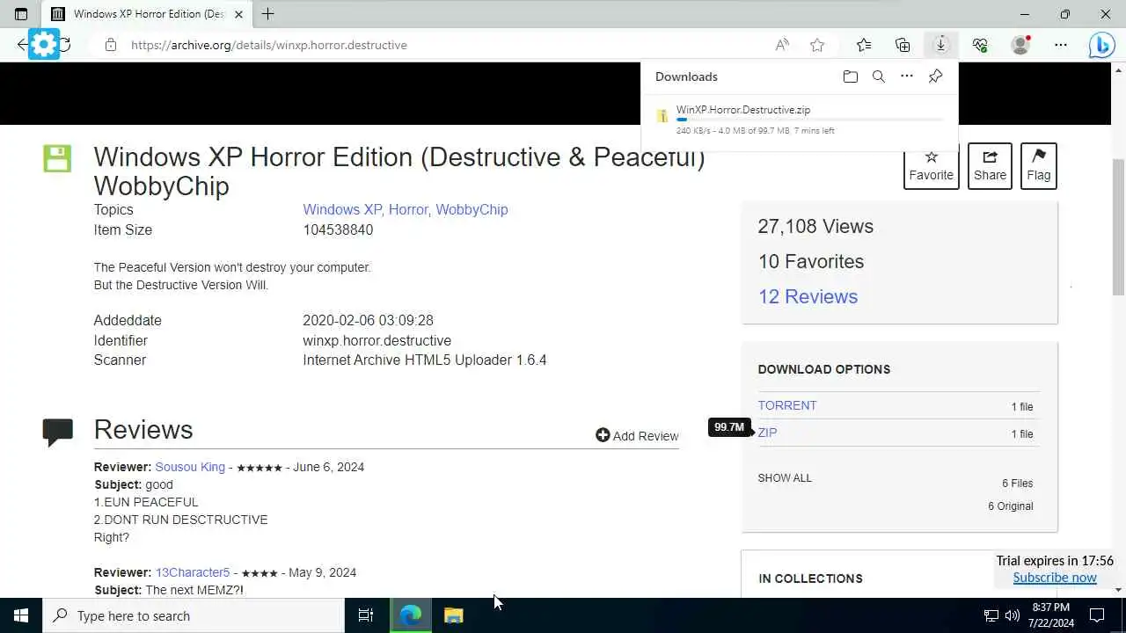The image size is (1126, 633).
Task: Click the zip download progress bar
Action: (x=809, y=120)
